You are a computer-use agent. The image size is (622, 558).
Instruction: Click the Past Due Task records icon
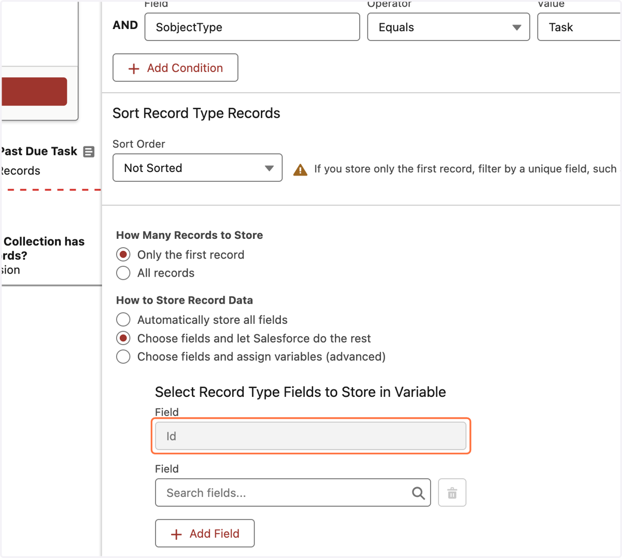[x=89, y=152]
